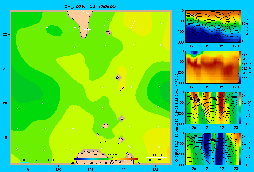This screenshot has width=254, height=172.
Task: Click the vel. E color scale bar
Action: 240,149
